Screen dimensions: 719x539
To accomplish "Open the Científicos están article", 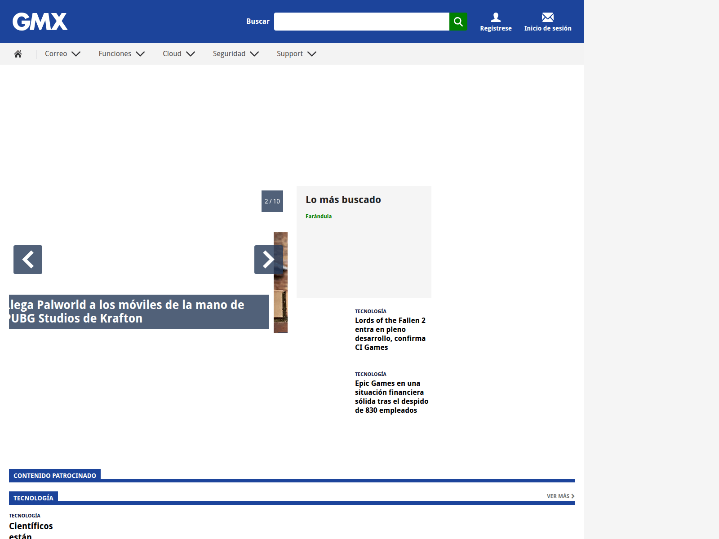I will coord(31,530).
